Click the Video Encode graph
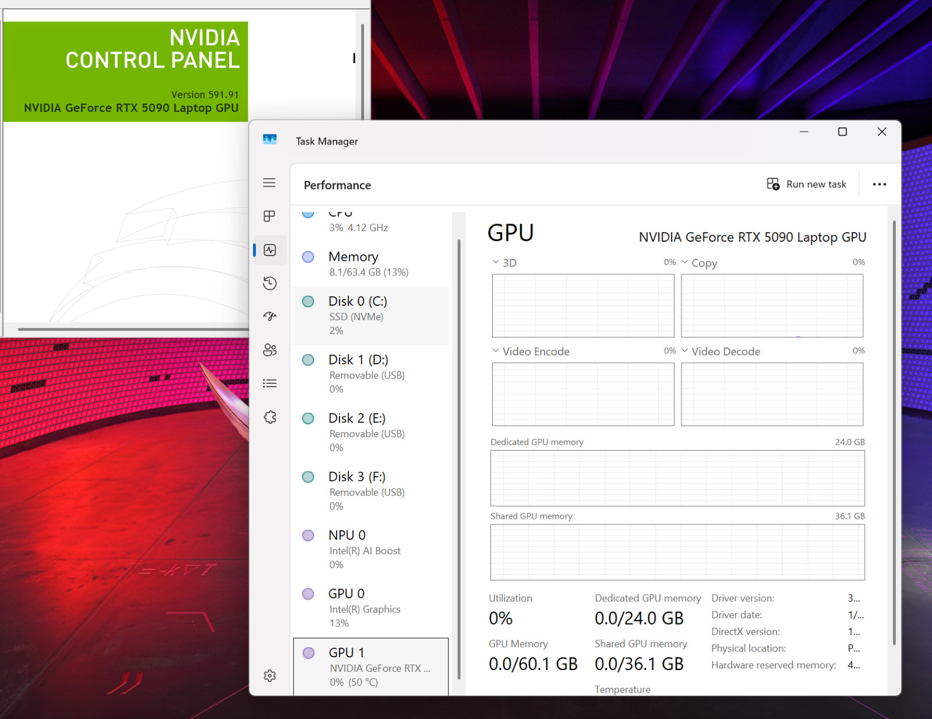 583,394
